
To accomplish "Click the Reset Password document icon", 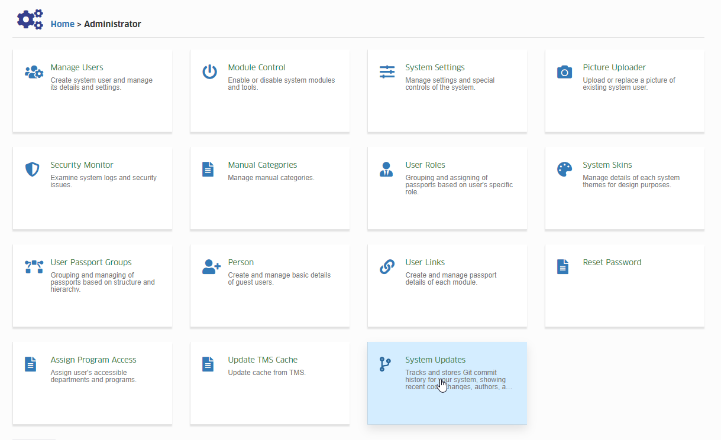I will [562, 267].
